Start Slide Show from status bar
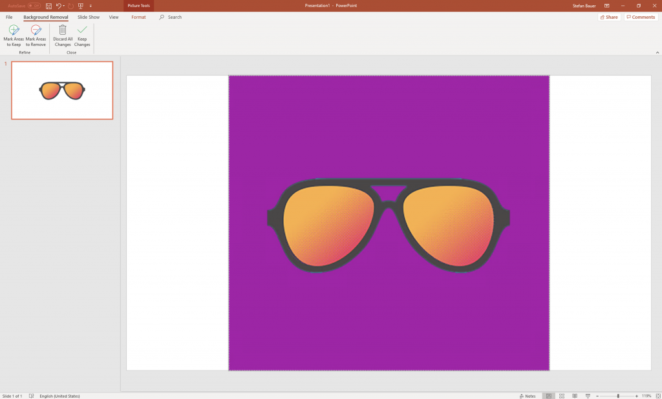The image size is (662, 399). tap(587, 396)
